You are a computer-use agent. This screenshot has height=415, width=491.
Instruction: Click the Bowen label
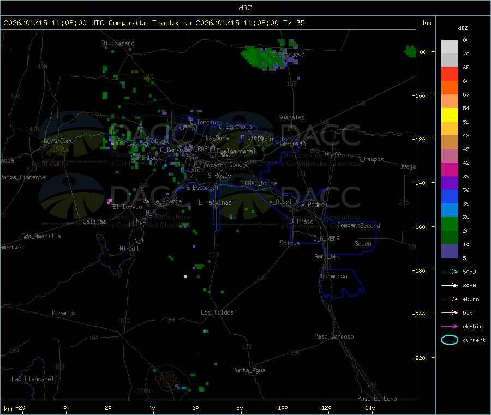363,244
